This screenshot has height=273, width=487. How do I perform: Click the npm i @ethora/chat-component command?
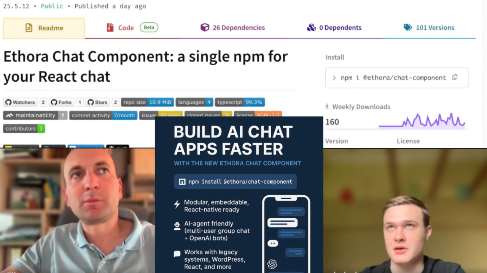[x=393, y=77]
